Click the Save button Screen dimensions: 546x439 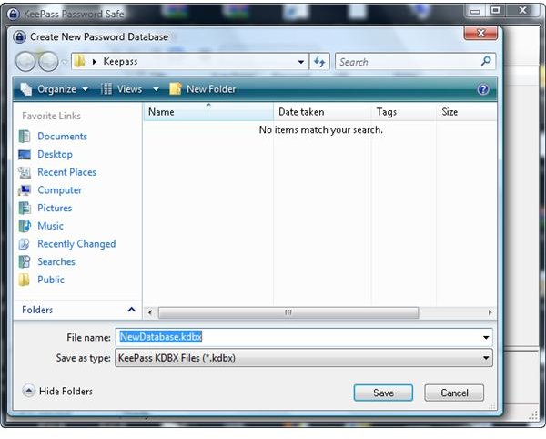pos(383,393)
